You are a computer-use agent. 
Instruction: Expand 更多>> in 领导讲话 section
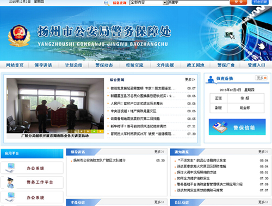(159, 152)
